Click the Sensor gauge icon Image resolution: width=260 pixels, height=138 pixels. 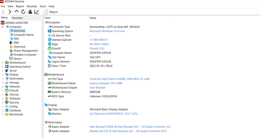(x=11, y=59)
